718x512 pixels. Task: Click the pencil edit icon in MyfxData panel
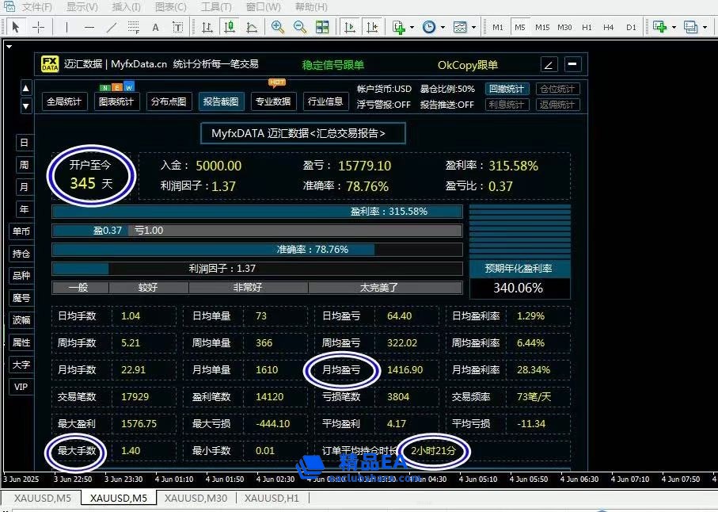click(x=549, y=65)
